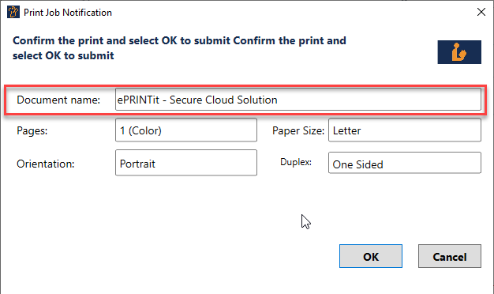This screenshot has width=494, height=294.
Task: Click the "Duplex:" label
Action: point(296,162)
